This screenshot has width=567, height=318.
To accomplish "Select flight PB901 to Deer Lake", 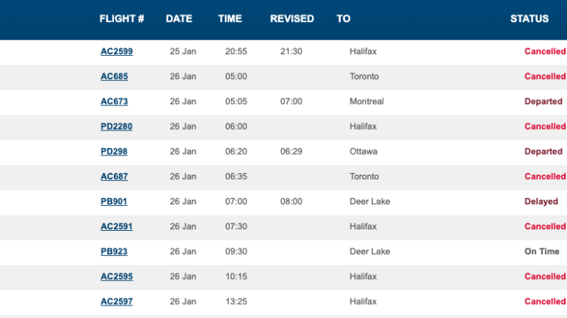I will pyautogui.click(x=114, y=201).
